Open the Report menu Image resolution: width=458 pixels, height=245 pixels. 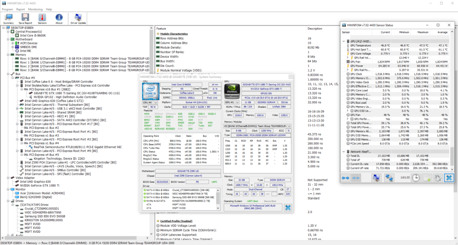[x=21, y=9]
